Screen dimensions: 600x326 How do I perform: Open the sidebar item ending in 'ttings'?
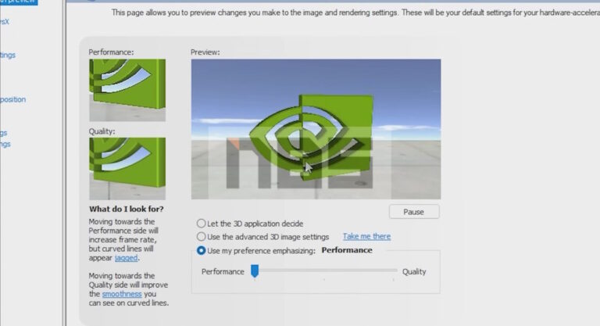(8, 55)
